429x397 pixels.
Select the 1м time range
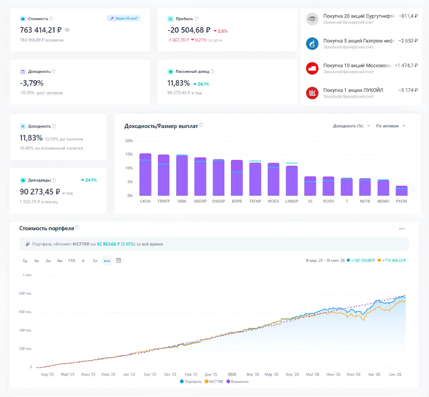pos(36,261)
